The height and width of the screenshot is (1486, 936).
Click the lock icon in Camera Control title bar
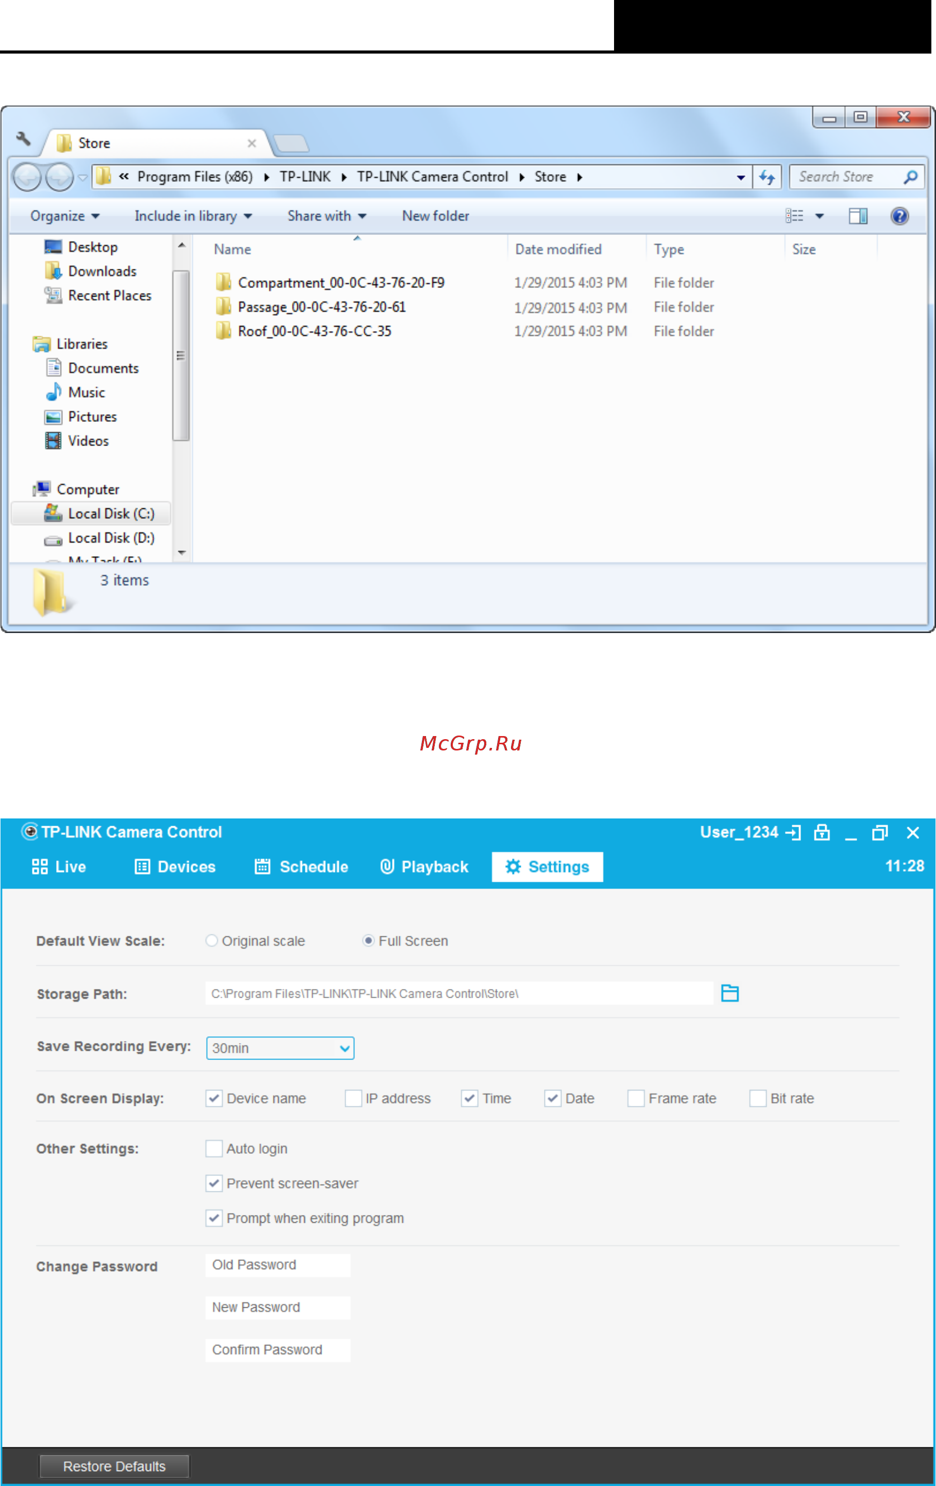(822, 832)
